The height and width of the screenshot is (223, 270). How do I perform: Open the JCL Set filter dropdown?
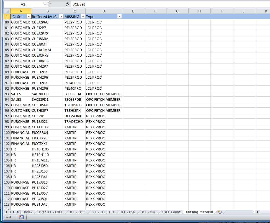(x=29, y=17)
